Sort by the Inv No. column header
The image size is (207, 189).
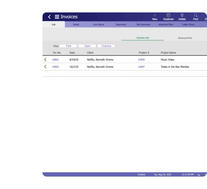pos(57,53)
